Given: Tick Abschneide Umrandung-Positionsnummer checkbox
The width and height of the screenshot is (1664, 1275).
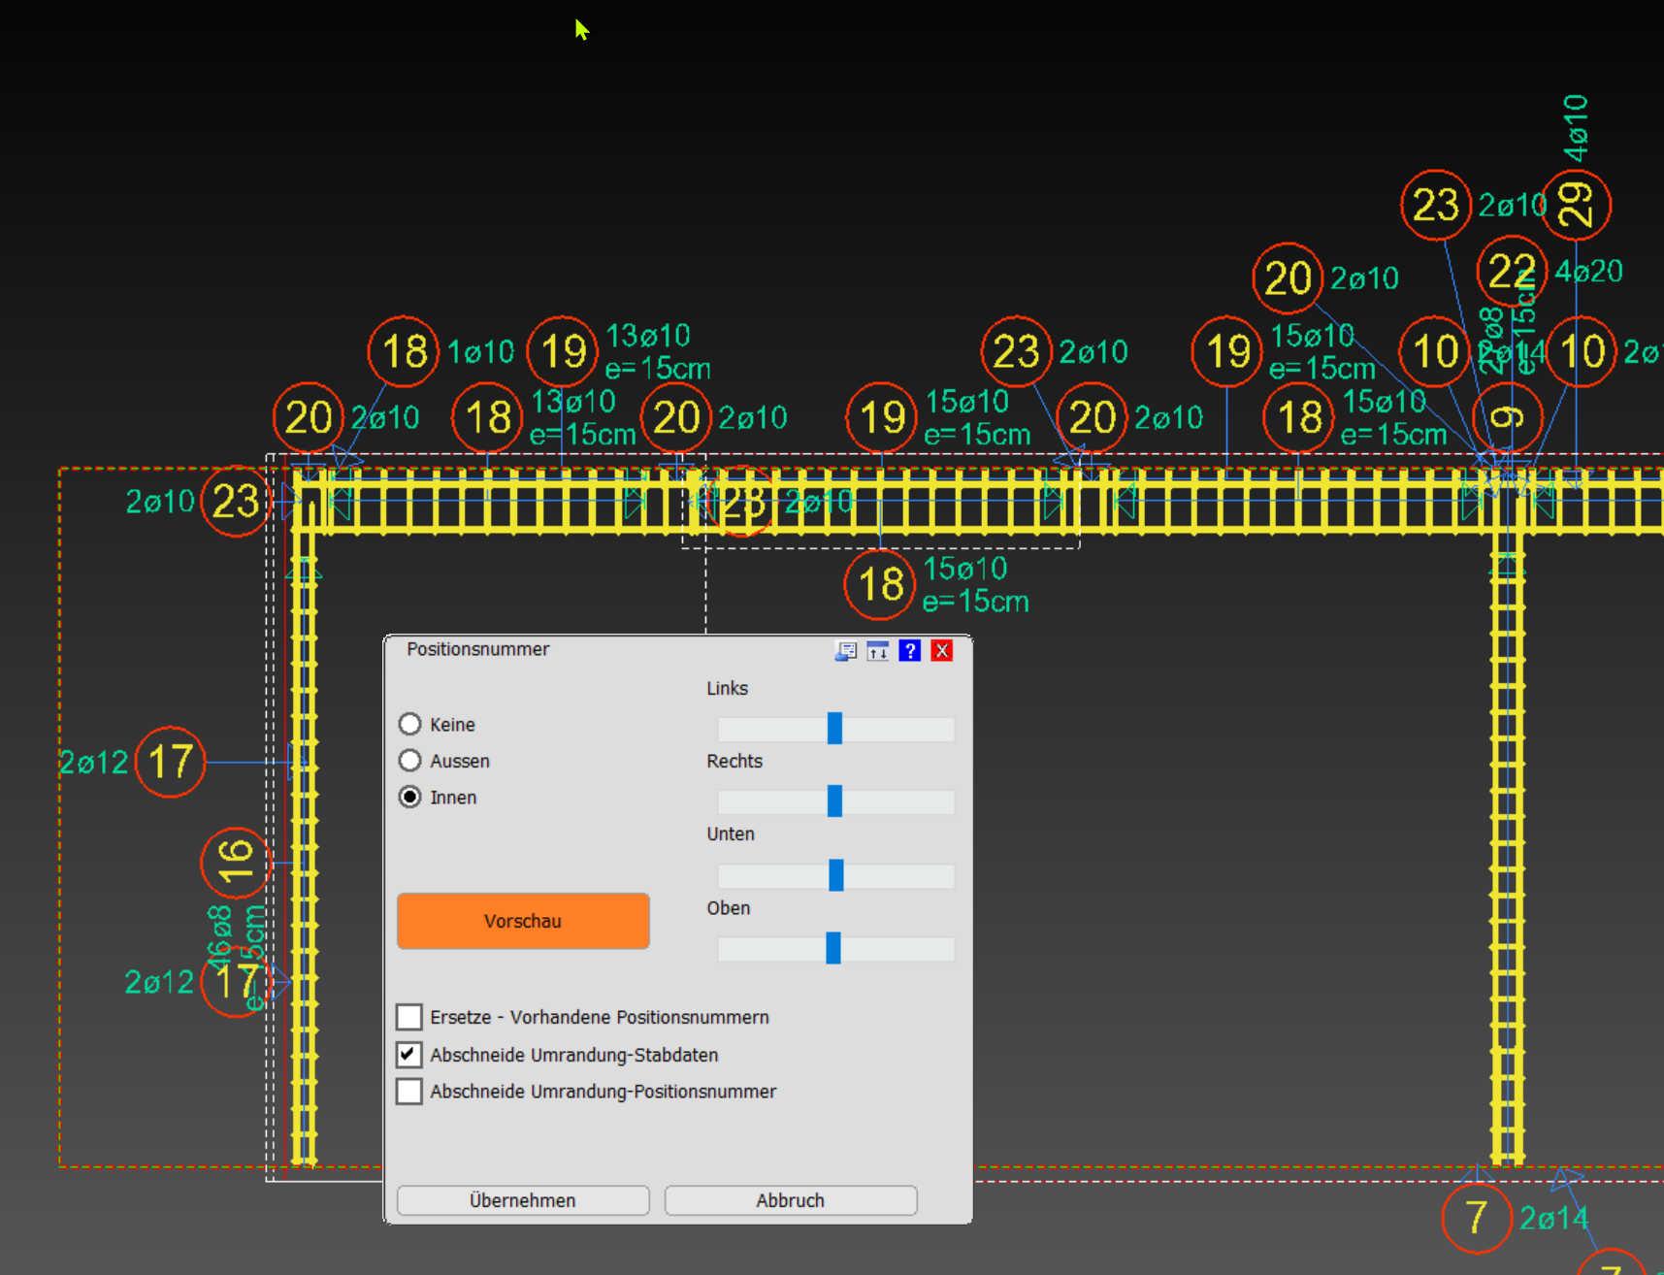Looking at the screenshot, I should tap(409, 1092).
